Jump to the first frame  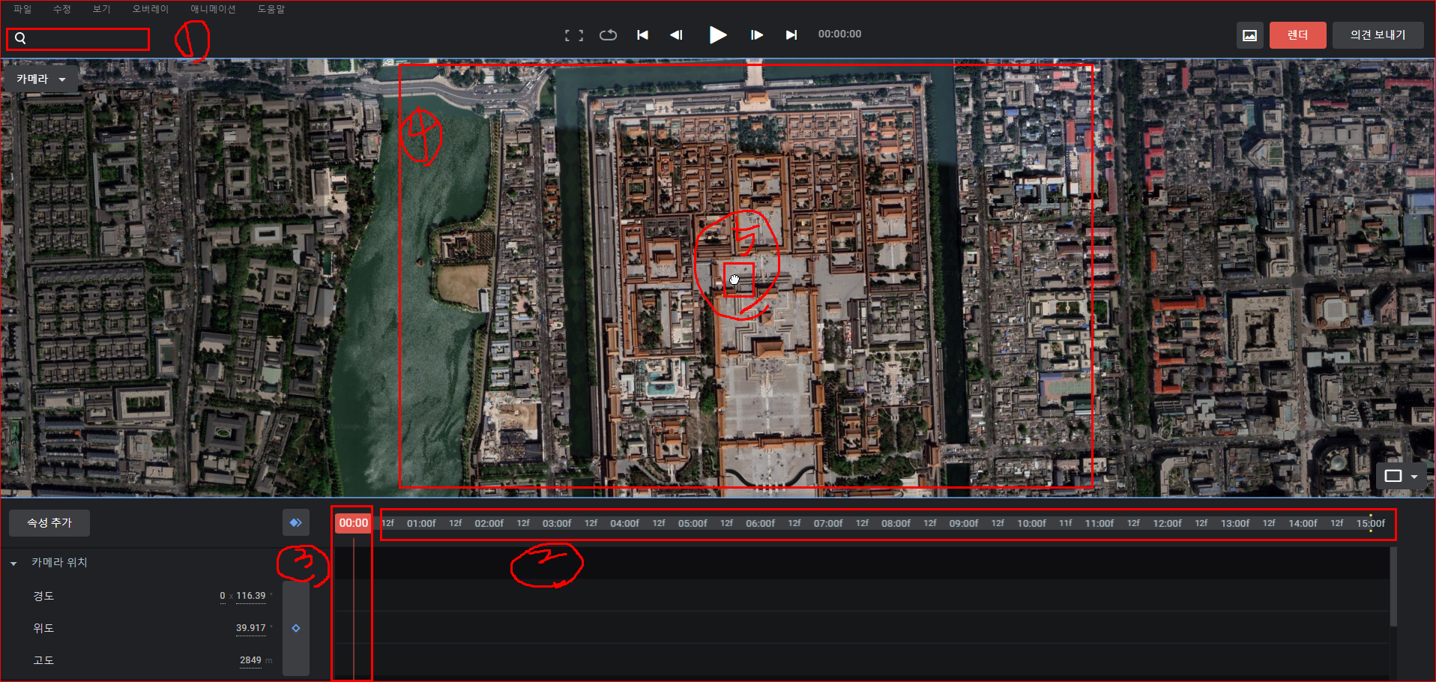(x=642, y=34)
